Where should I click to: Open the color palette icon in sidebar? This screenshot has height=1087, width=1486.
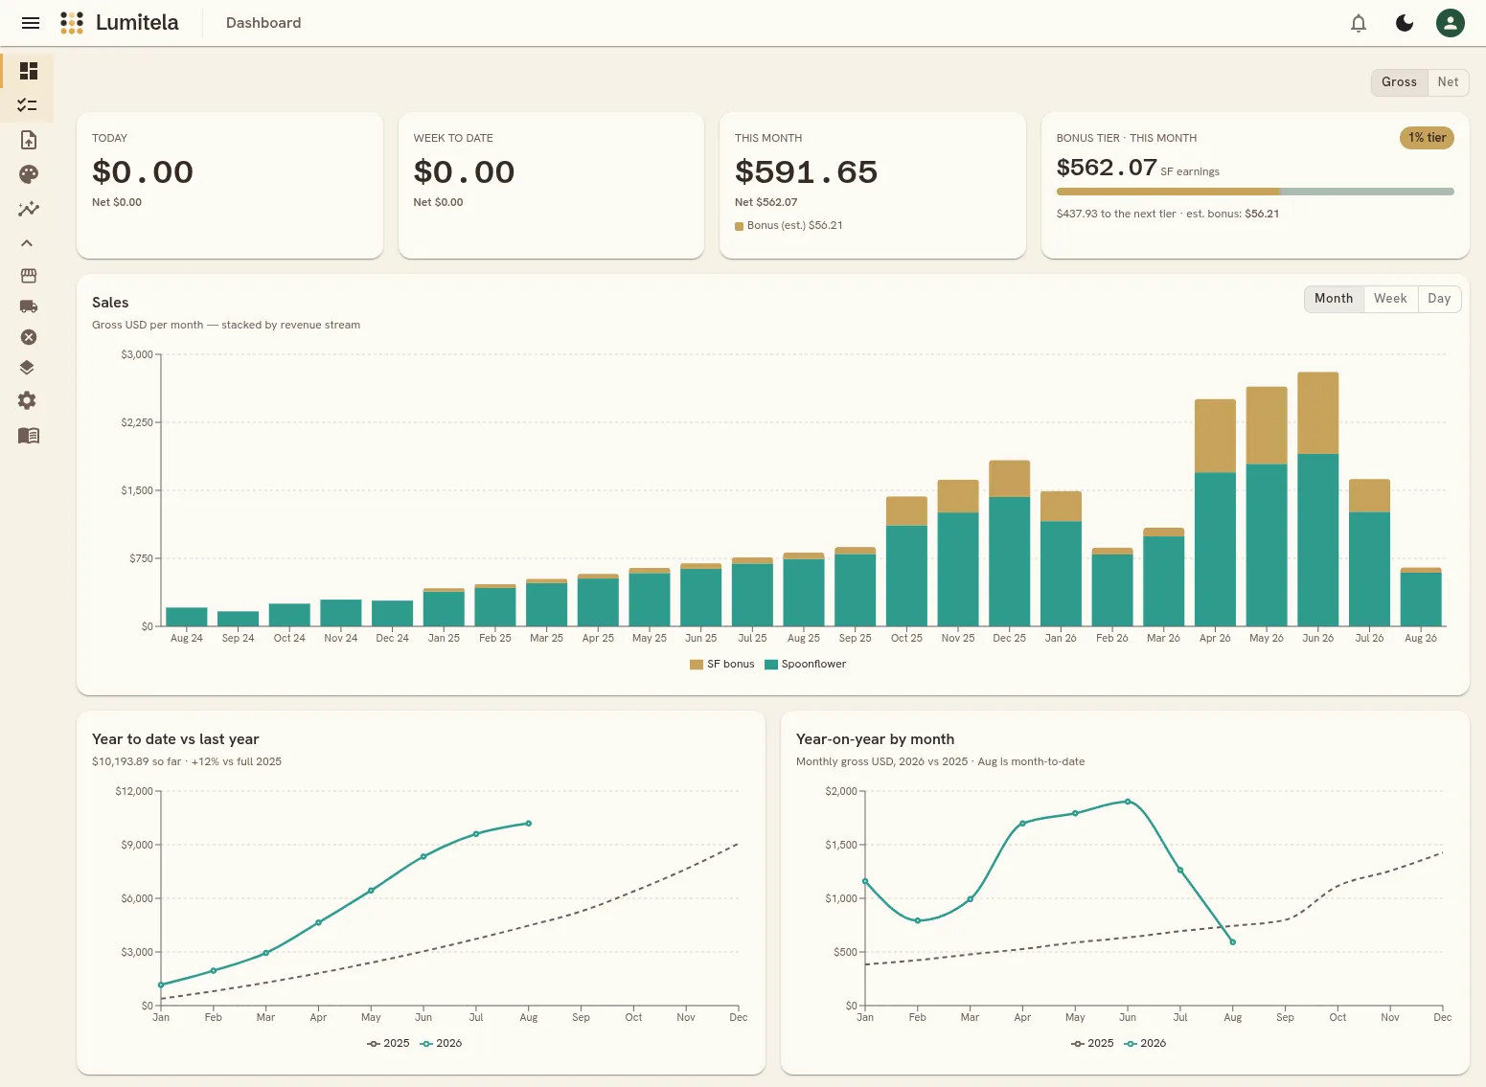point(29,174)
